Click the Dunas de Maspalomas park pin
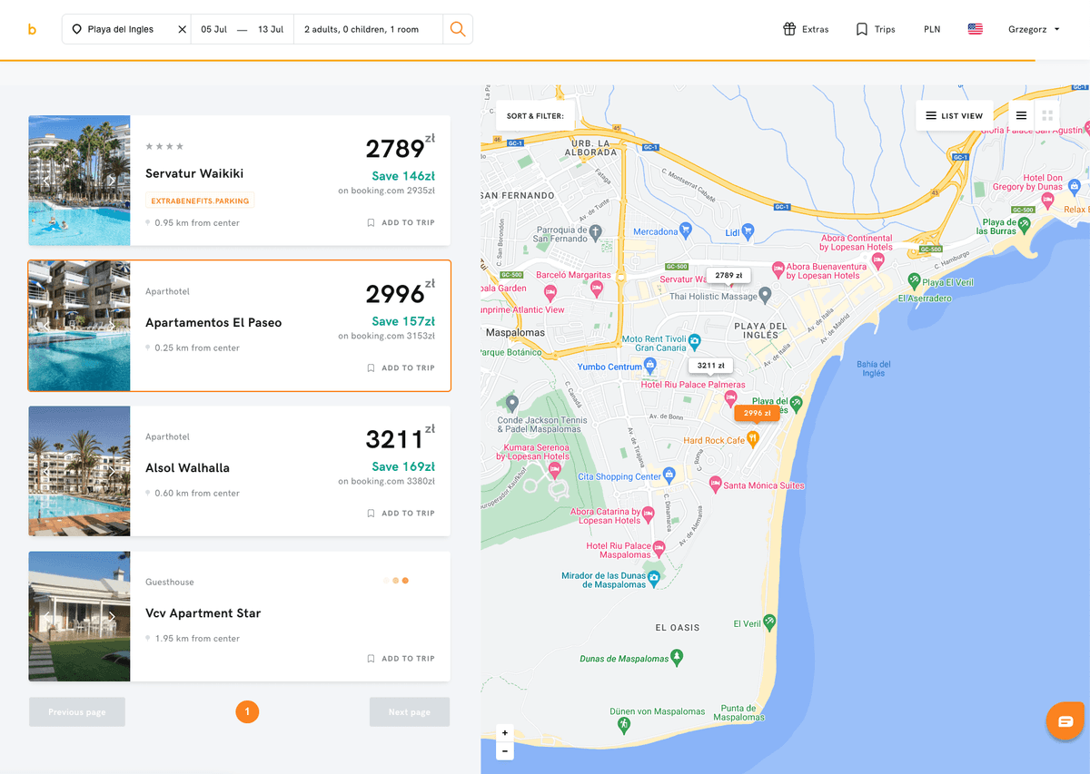This screenshot has width=1090, height=774. click(x=677, y=657)
